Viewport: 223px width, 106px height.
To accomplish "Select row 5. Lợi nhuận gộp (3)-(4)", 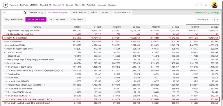I will tap(111, 45).
